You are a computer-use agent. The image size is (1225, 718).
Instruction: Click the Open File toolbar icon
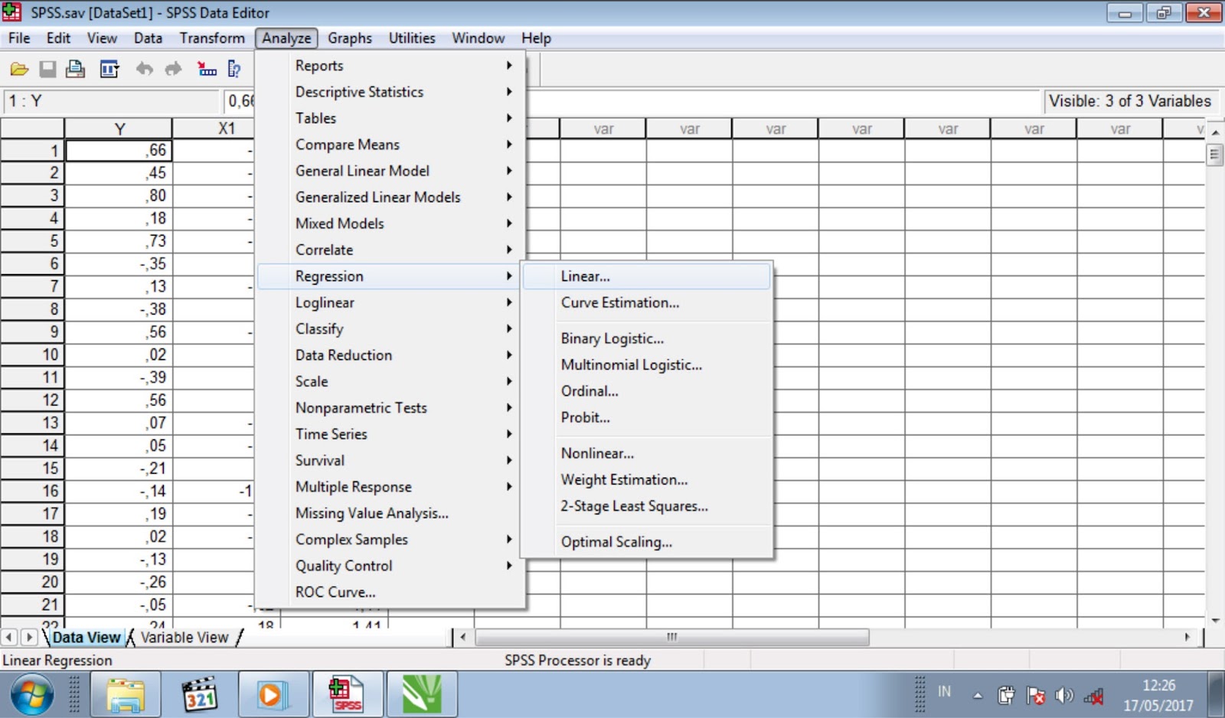pyautogui.click(x=19, y=70)
